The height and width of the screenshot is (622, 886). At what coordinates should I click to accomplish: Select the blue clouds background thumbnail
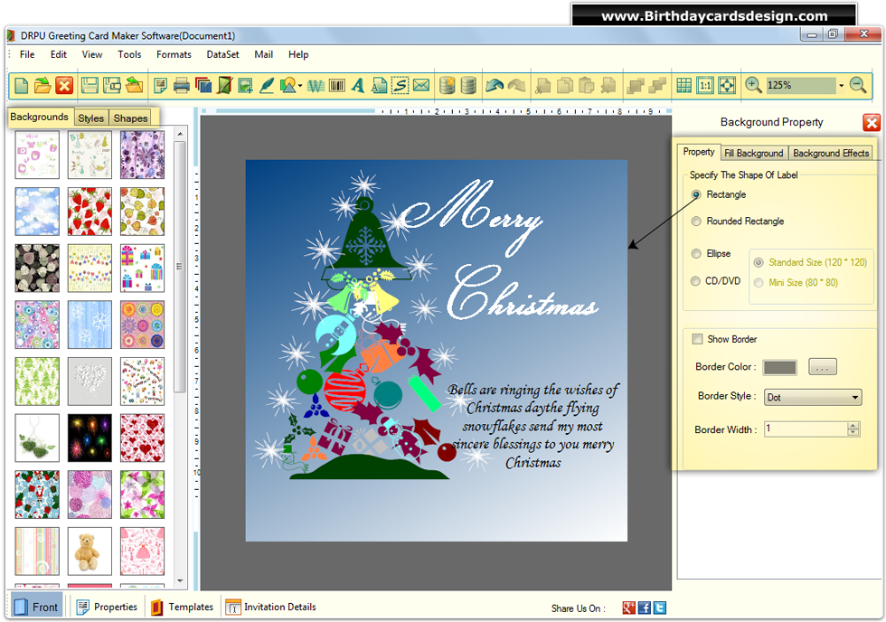pyautogui.click(x=37, y=212)
